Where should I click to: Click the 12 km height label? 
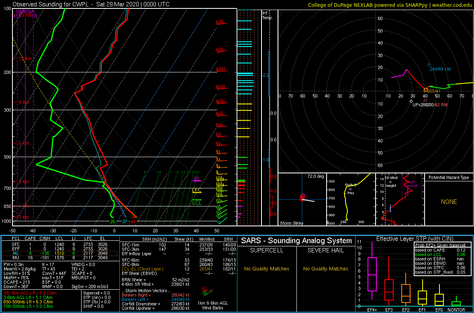click(x=25, y=58)
